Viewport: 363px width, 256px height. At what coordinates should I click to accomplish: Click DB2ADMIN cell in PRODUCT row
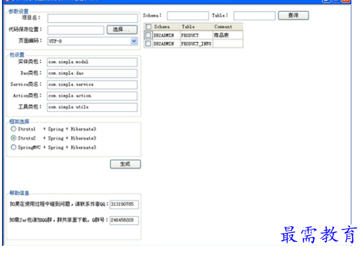[166, 35]
